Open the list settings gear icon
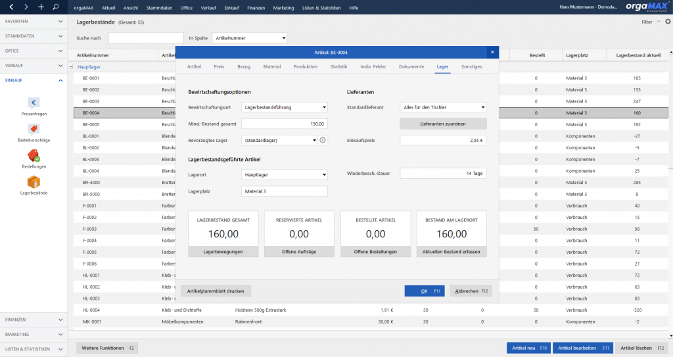Viewport: 673px width, 357px height. [668, 22]
